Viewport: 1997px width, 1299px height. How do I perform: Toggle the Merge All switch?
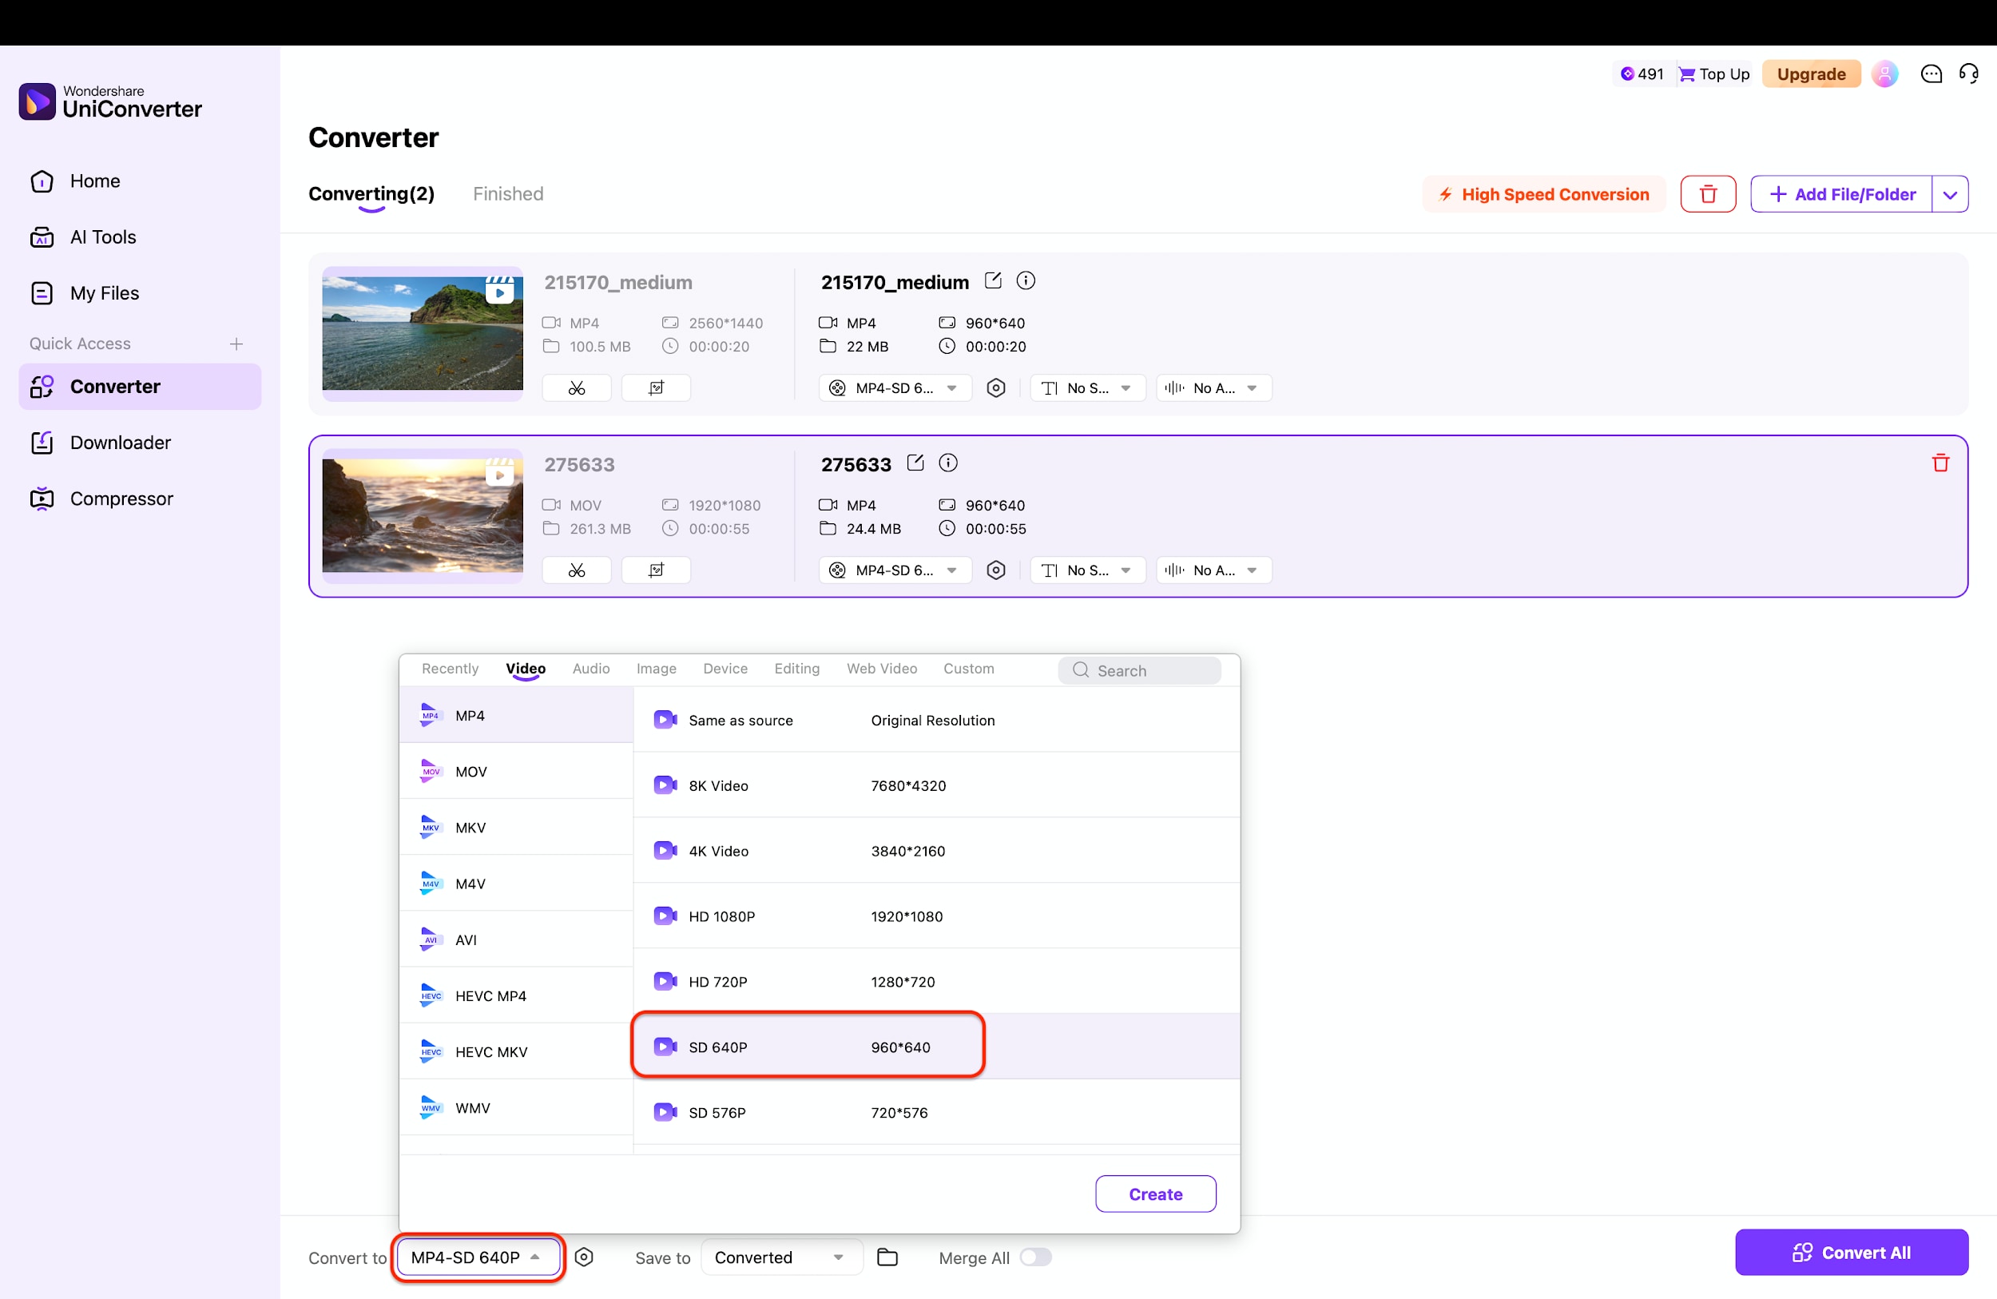[1034, 1257]
